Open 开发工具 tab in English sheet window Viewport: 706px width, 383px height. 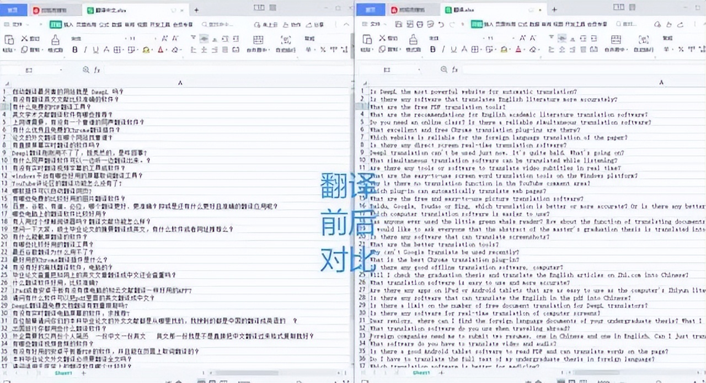[x=574, y=24]
